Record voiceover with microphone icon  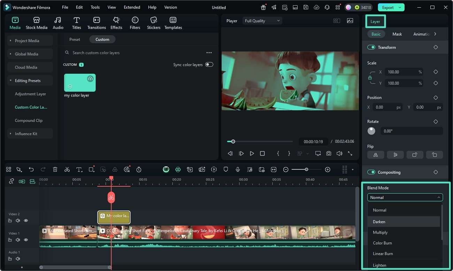click(x=238, y=170)
